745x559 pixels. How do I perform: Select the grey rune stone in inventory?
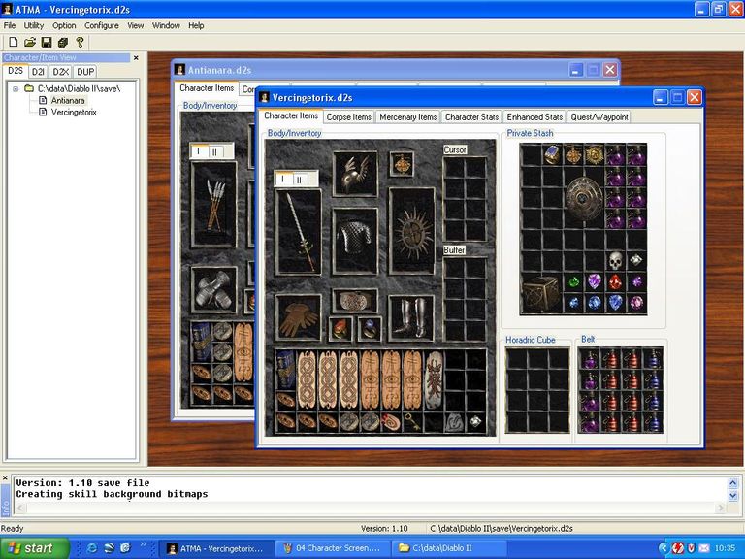pos(453,421)
